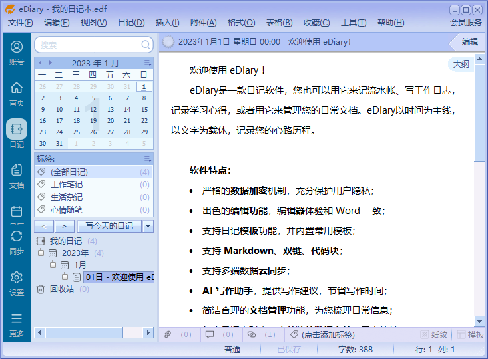Click the previous diary < button
The width and height of the screenshot is (488, 359).
tap(44, 226)
